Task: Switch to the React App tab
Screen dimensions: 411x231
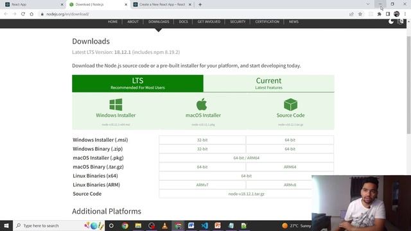Action: point(33,4)
